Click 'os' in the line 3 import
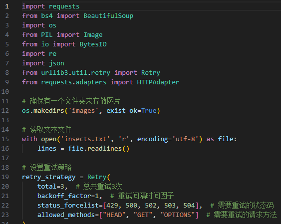281x224 pixels. [52, 25]
